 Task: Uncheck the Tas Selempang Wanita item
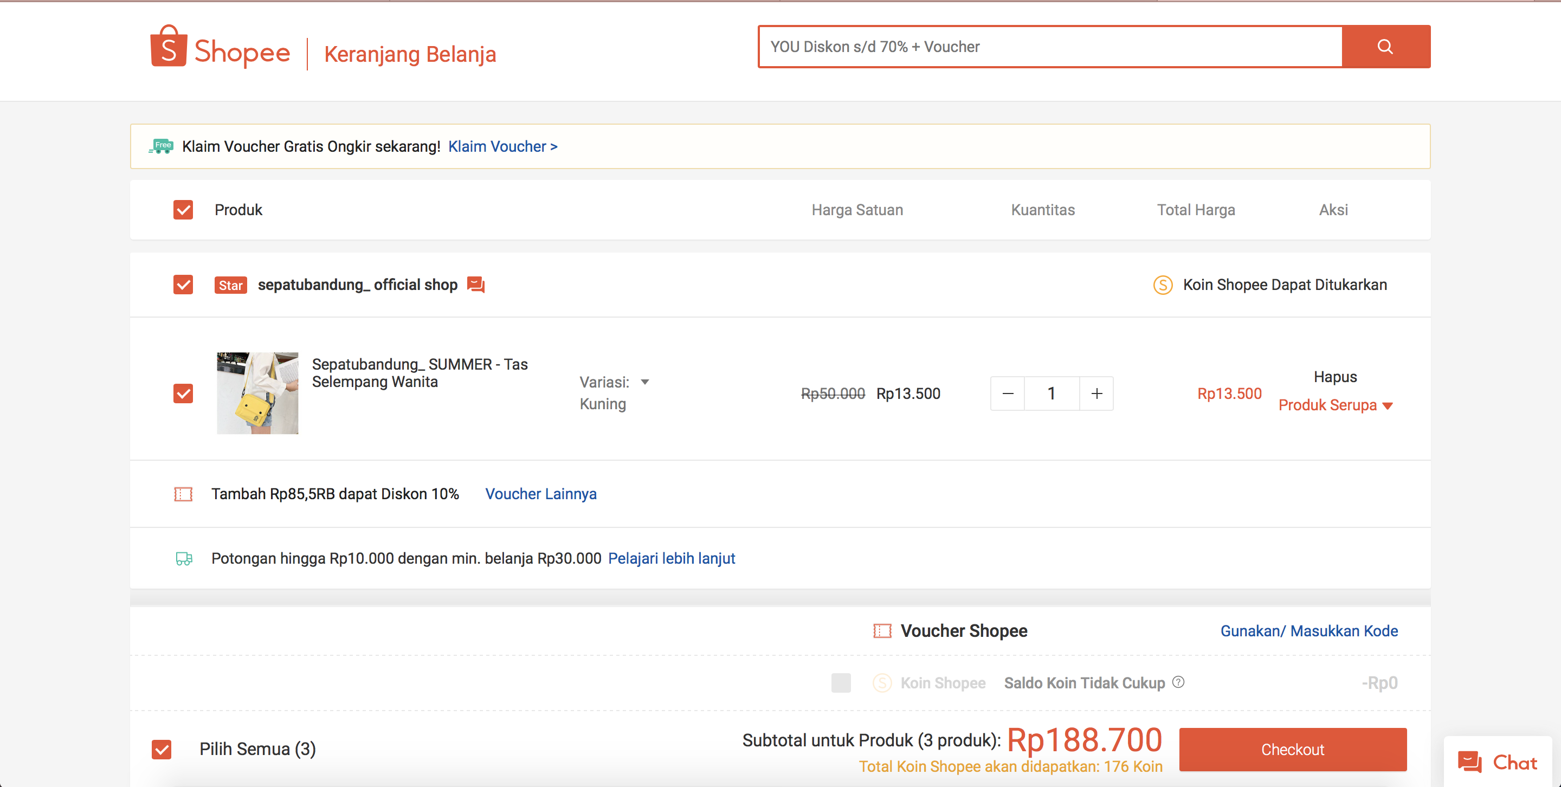183,394
